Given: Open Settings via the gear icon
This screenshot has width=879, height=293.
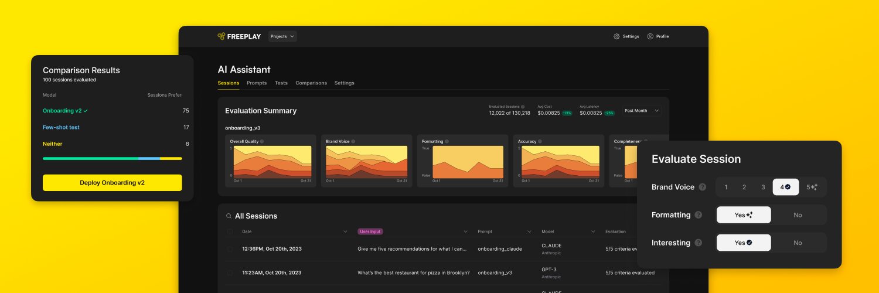Looking at the screenshot, I should [616, 36].
